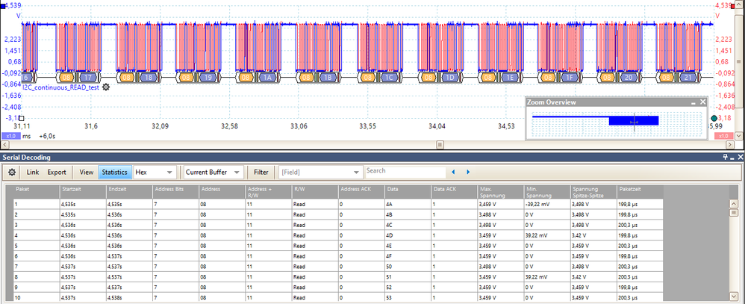This screenshot has height=304, width=745.
Task: Click the horizontal scrollbar left arrow
Action: [5, 144]
